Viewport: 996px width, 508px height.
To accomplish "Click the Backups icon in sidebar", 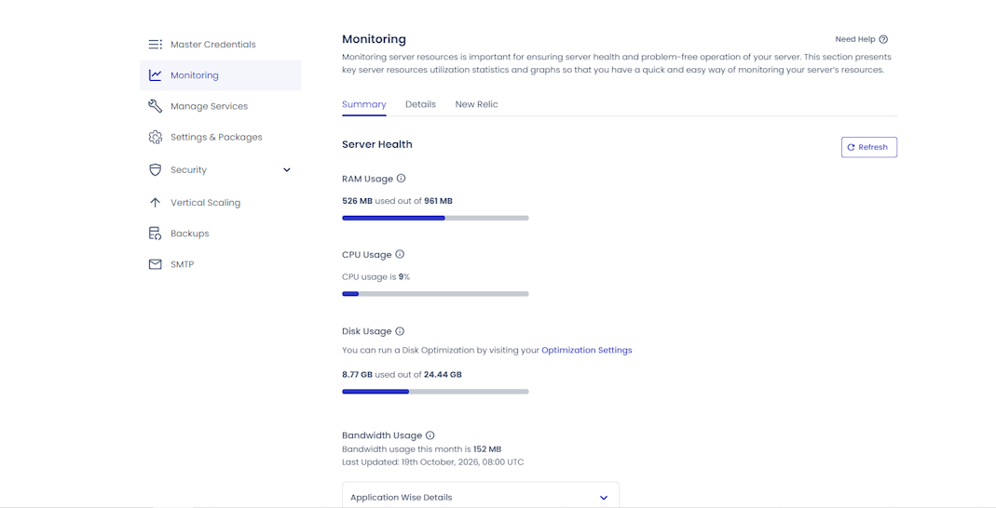I will [x=155, y=234].
